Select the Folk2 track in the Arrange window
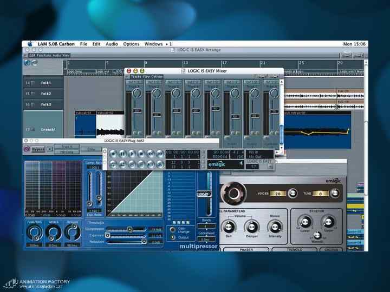 tap(43, 94)
